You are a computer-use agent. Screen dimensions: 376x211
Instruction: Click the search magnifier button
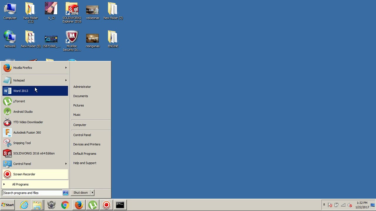click(66, 193)
